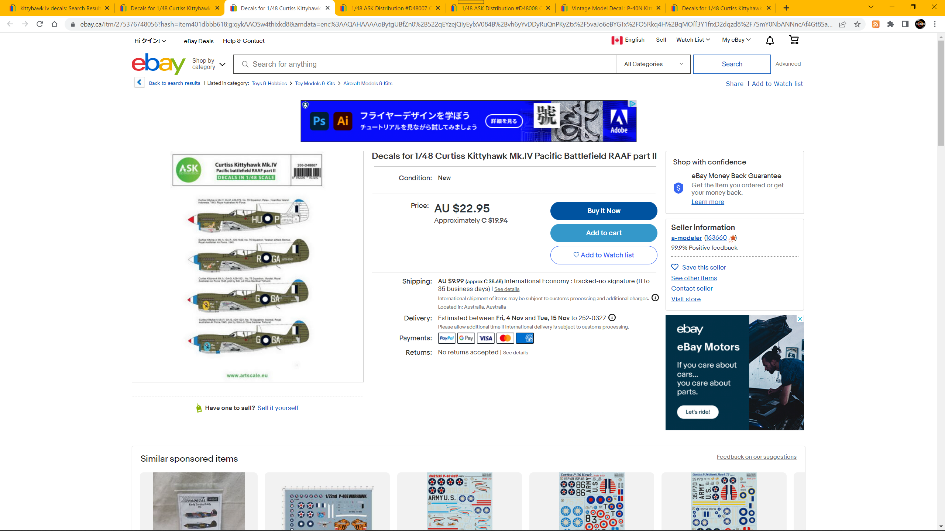Open Help & Contact
Image resolution: width=945 pixels, height=531 pixels.
pyautogui.click(x=244, y=41)
